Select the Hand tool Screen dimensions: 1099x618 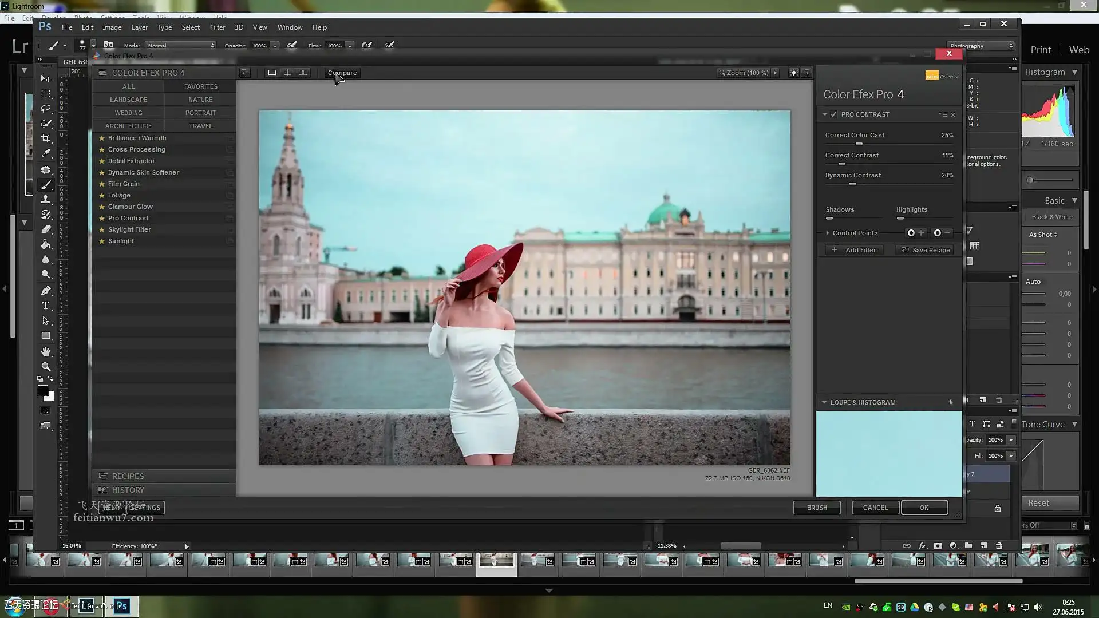46,351
